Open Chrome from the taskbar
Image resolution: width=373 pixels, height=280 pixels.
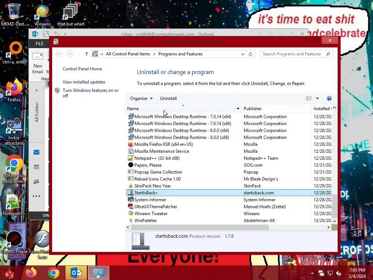click(53, 273)
